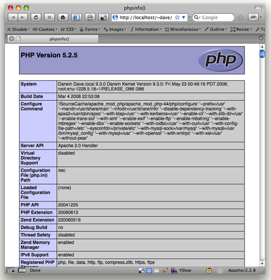Click the scroll down arrow of the scrollbar
Viewport: 271px width, 280px height.
tap(262, 264)
